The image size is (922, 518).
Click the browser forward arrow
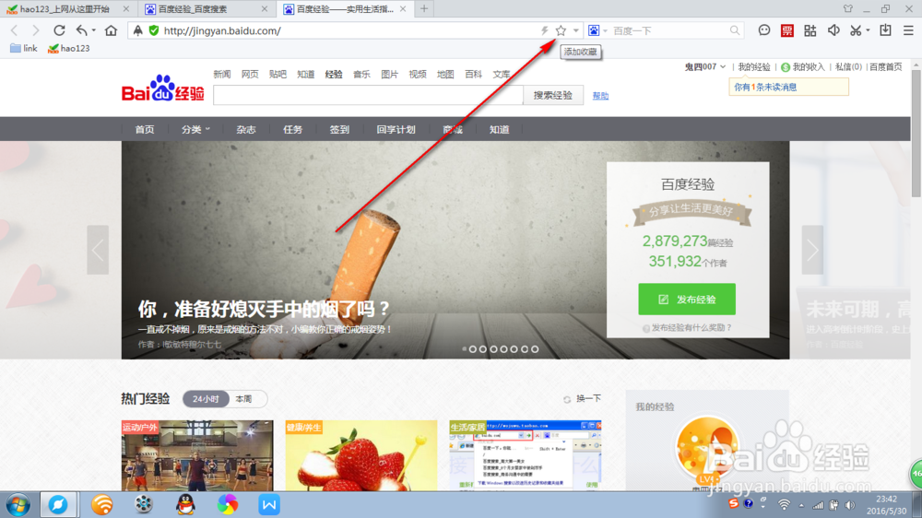click(36, 30)
